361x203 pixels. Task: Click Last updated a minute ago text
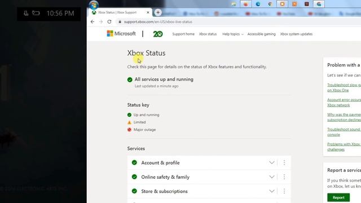coord(157,86)
